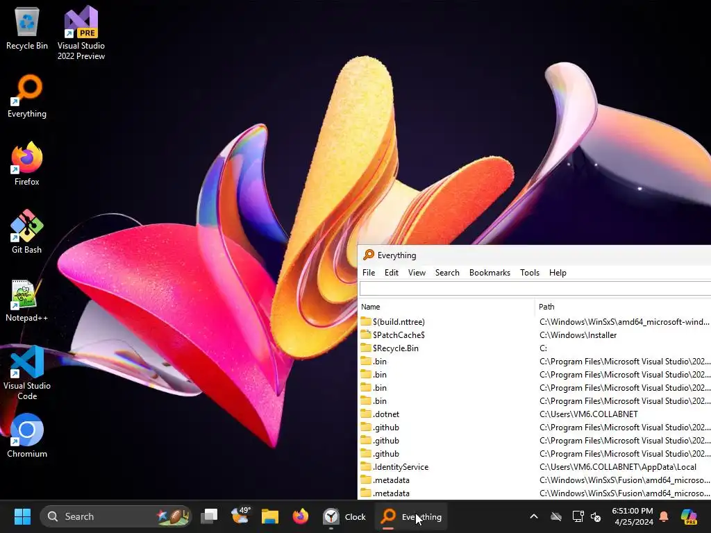Open Firefox from the taskbar
Screen dimensions: 711x533
point(300,516)
